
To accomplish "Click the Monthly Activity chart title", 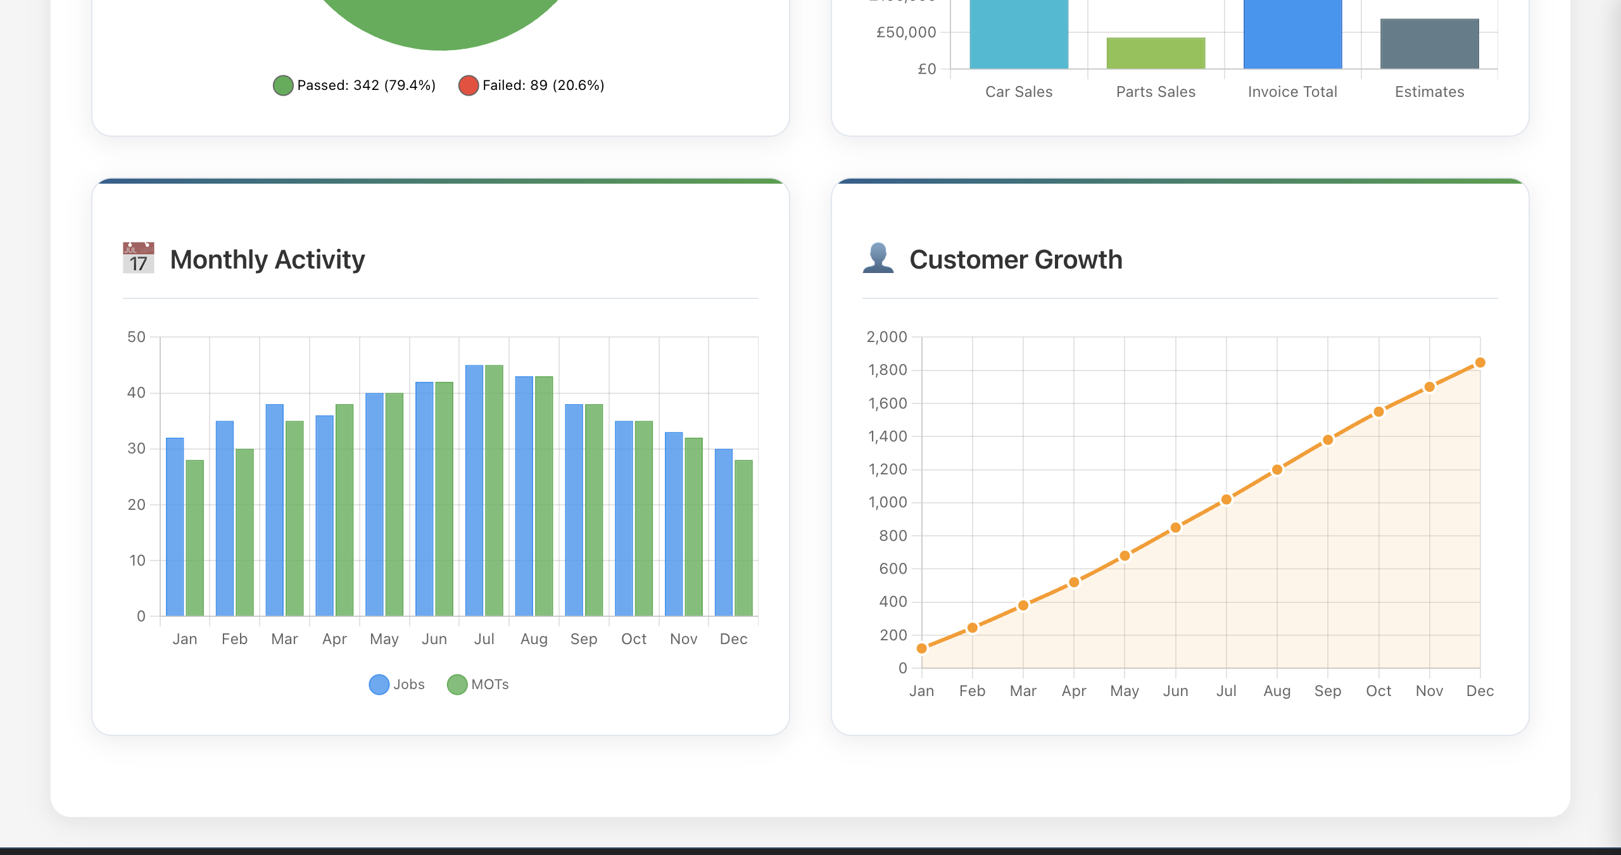I will tap(267, 259).
